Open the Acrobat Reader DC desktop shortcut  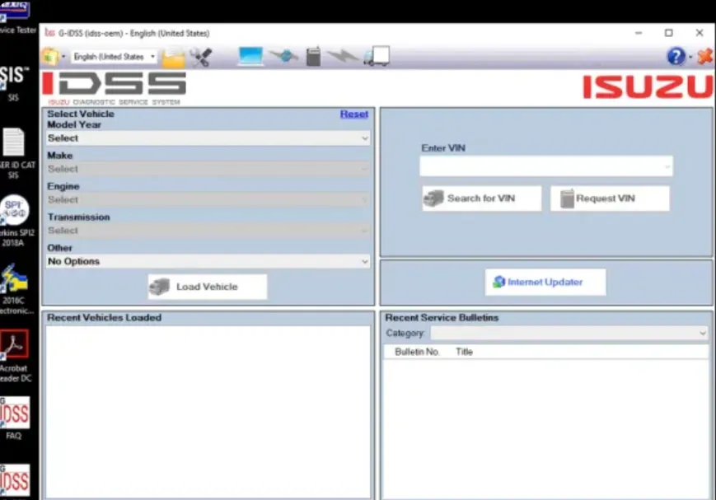[x=14, y=348]
